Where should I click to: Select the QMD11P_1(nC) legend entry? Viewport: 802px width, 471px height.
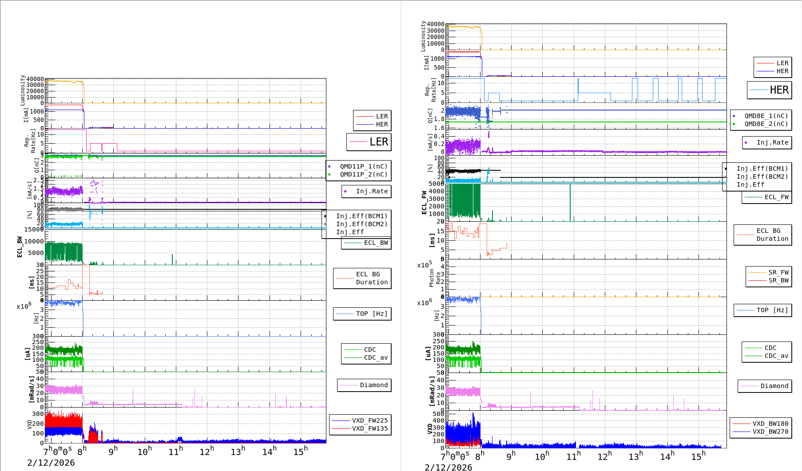pyautogui.click(x=363, y=166)
